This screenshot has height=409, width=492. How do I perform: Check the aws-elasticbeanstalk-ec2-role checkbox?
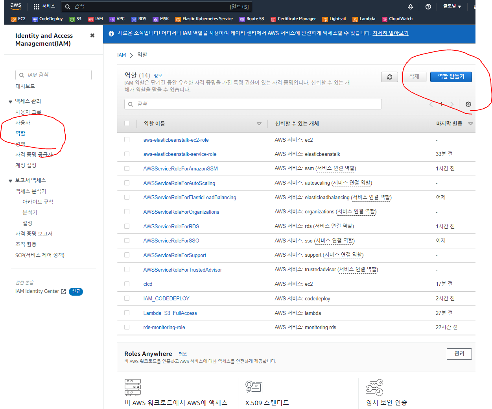[x=127, y=139]
